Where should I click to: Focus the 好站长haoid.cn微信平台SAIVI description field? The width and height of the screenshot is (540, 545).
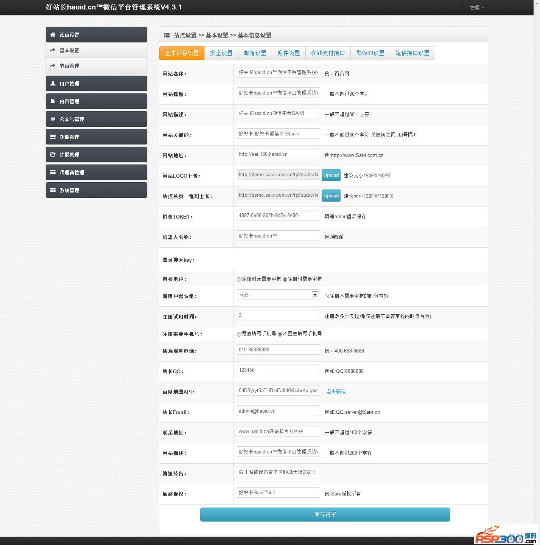[x=279, y=113]
